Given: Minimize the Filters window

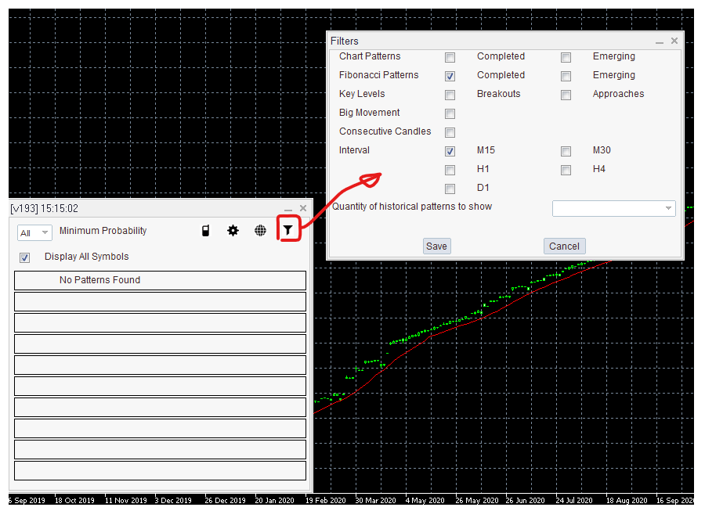Looking at the screenshot, I should (660, 41).
